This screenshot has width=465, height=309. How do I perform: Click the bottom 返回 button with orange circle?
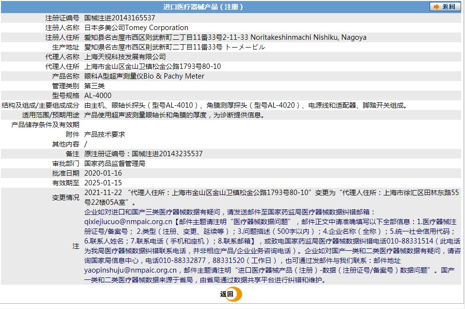click(231, 294)
